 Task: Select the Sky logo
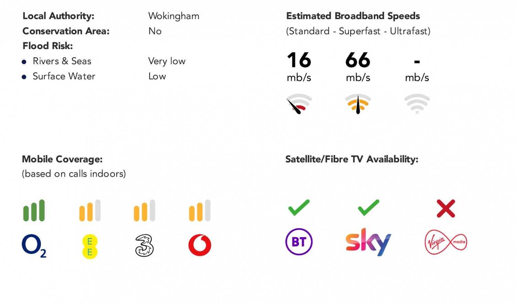[x=368, y=242]
